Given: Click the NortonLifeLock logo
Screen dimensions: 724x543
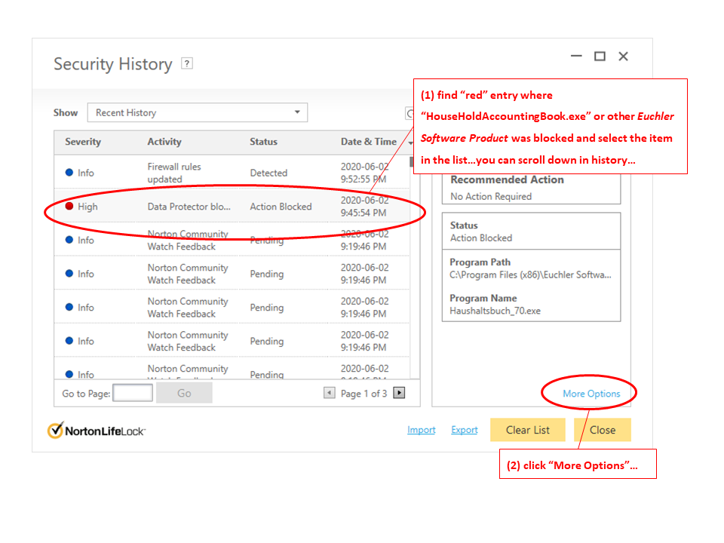Looking at the screenshot, I should 97,430.
